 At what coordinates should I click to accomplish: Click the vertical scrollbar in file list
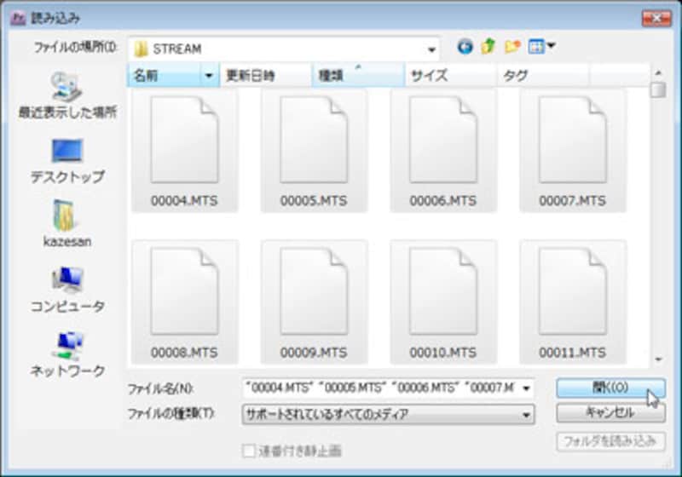657,221
